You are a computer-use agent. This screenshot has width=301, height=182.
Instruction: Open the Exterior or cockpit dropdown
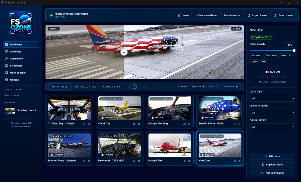(272, 112)
